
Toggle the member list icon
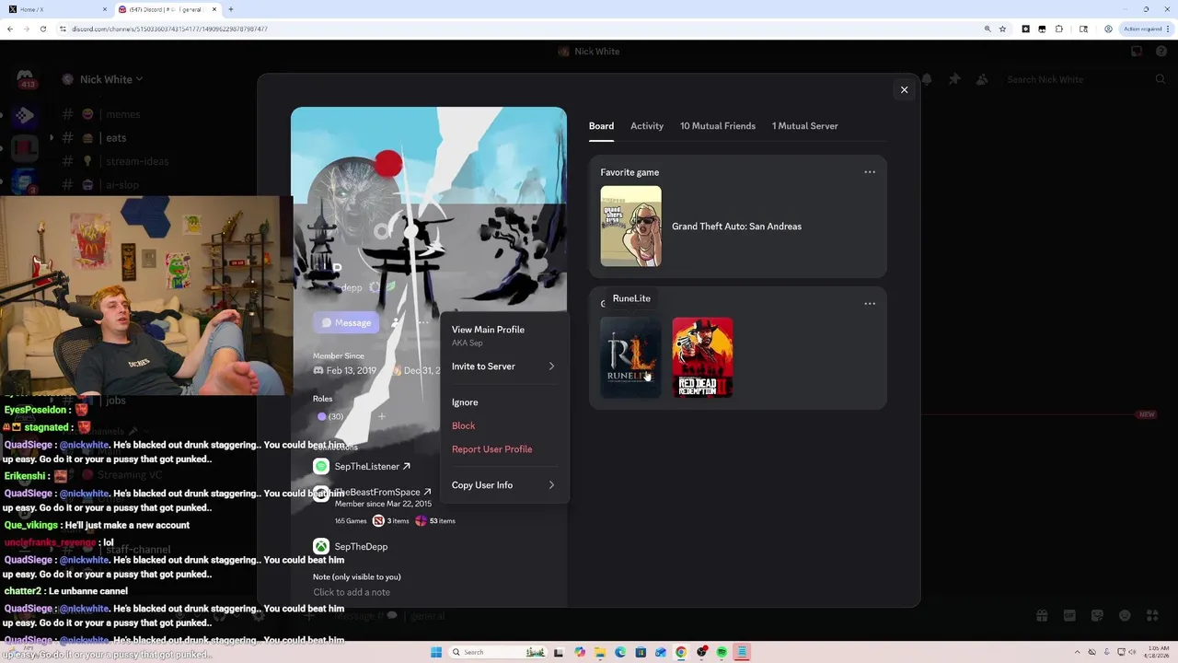(982, 79)
